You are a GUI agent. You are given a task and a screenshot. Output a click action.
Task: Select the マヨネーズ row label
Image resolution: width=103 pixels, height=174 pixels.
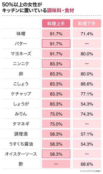coord(21,54)
